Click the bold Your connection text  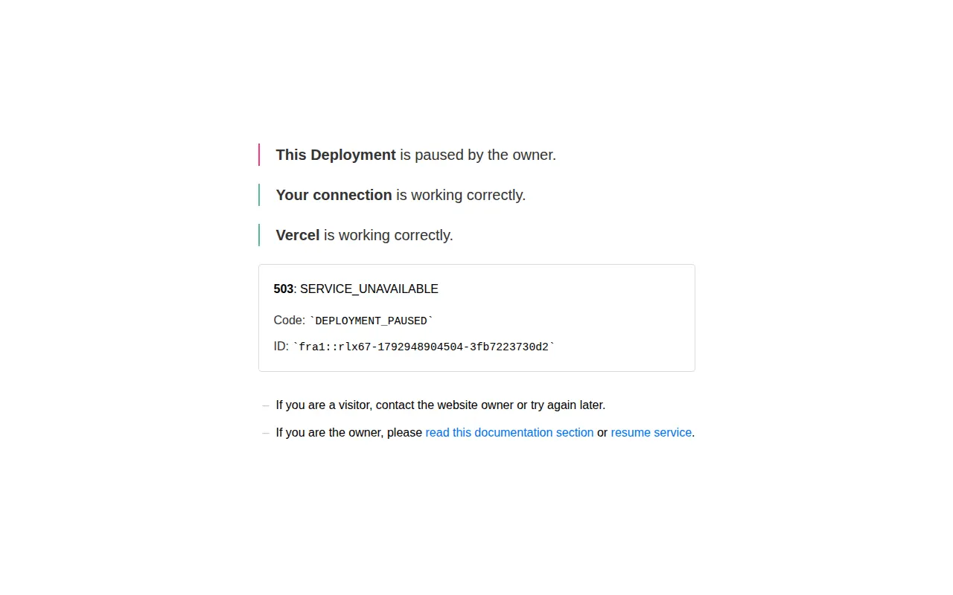tap(334, 195)
